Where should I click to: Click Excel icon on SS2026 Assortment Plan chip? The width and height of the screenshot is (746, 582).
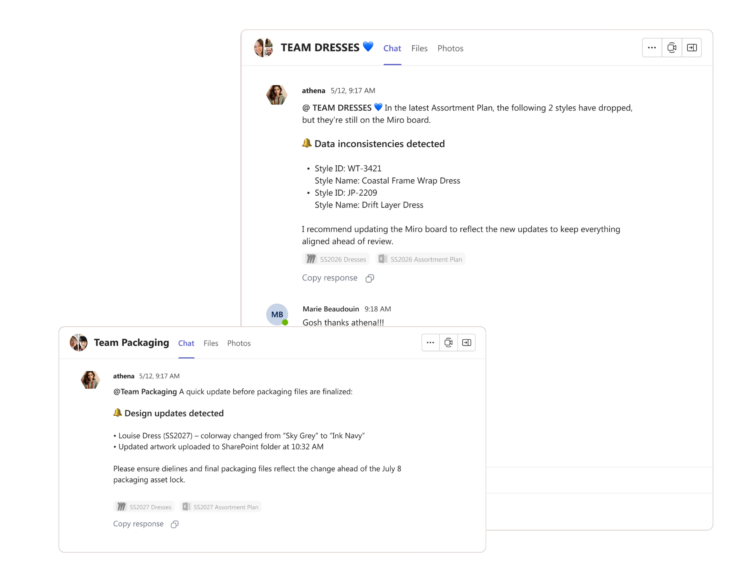pos(383,259)
